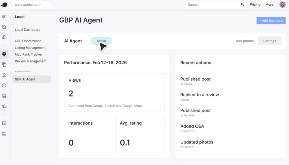Click the AI Automations label
This screenshot has height=165, width=289.
click(23, 71)
